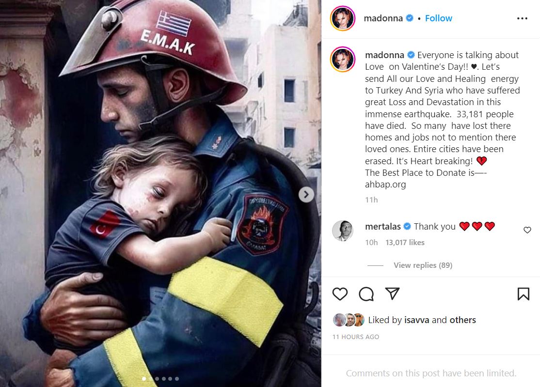Share the post via paper plane icon
The width and height of the screenshot is (540, 387).
click(x=392, y=294)
